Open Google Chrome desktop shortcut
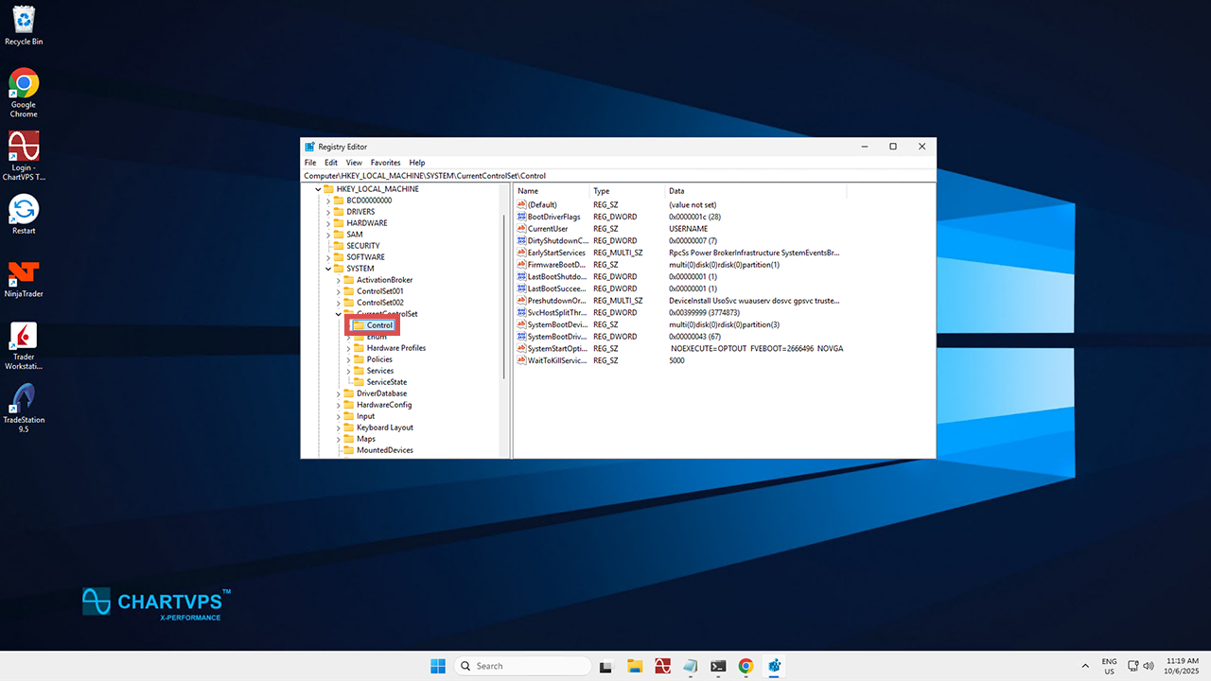The width and height of the screenshot is (1211, 681). click(24, 85)
